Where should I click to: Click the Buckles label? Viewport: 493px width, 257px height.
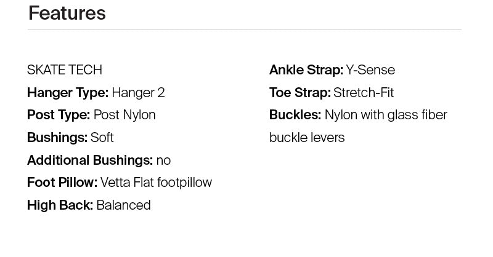295,115
